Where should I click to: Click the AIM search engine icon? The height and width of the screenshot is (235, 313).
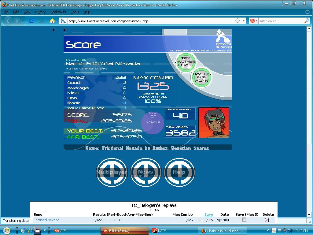pos(252,21)
